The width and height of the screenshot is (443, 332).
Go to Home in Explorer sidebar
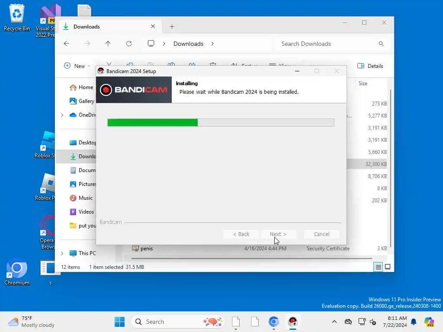(81, 87)
